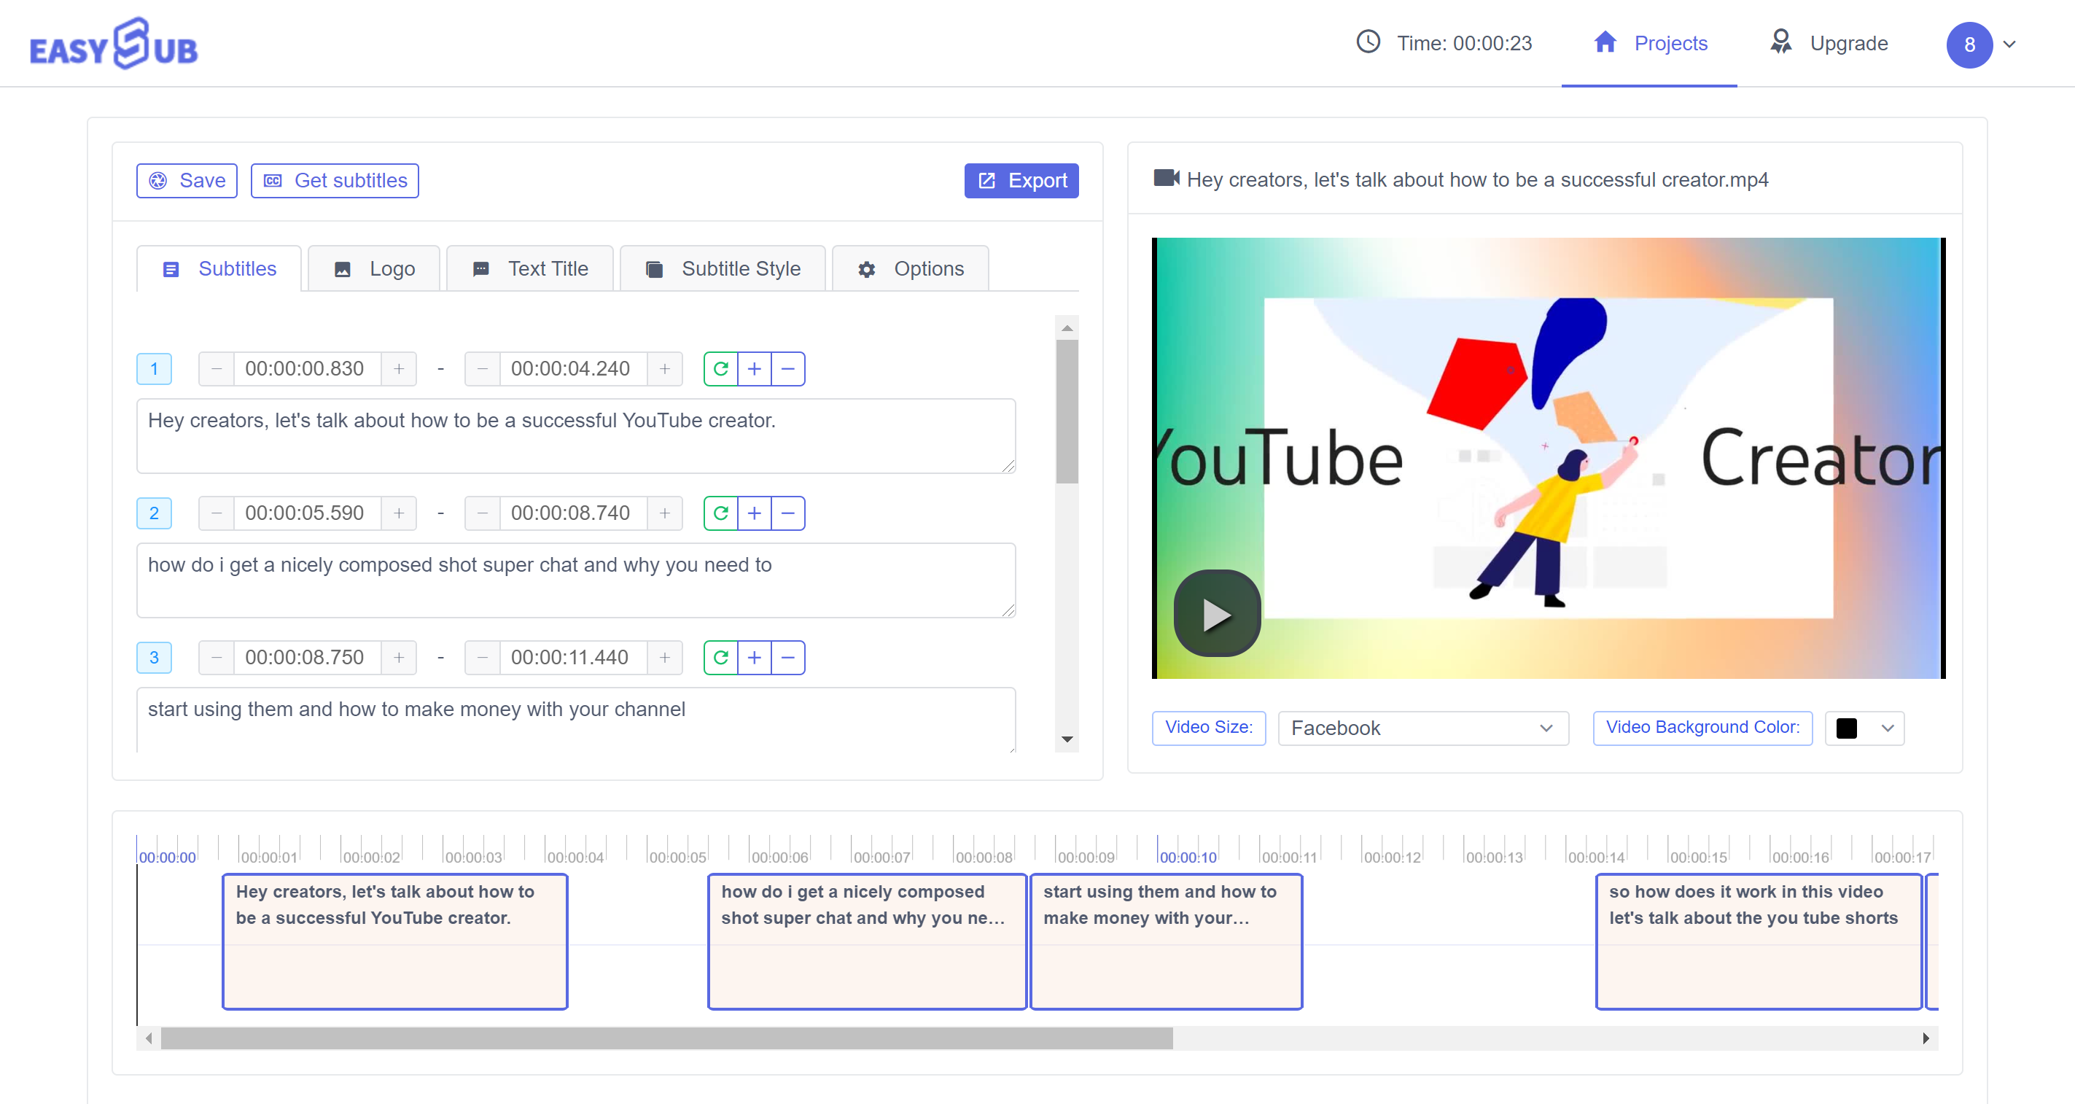2075x1104 pixels.
Task: Click timeline marker 00:00:10
Action: pos(1188,858)
